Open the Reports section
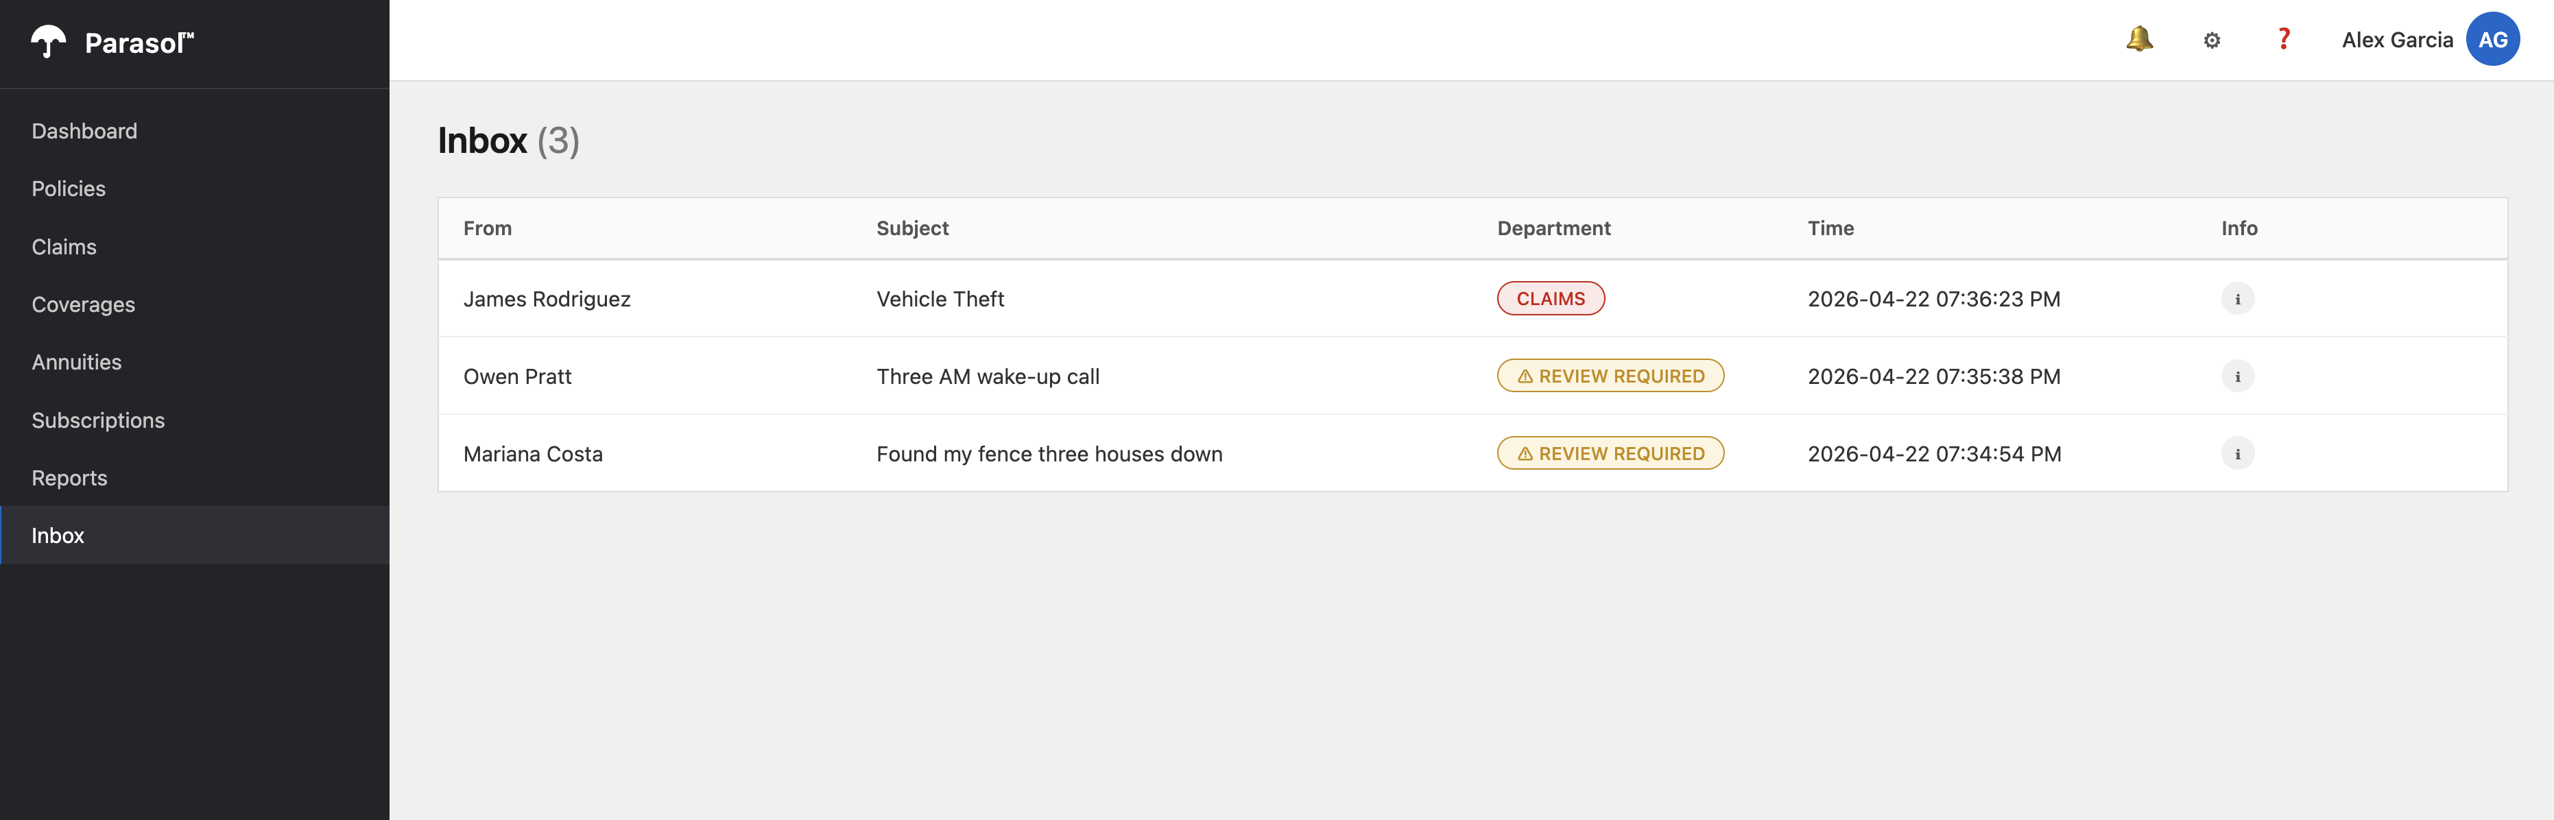This screenshot has height=820, width=2554. tap(69, 478)
